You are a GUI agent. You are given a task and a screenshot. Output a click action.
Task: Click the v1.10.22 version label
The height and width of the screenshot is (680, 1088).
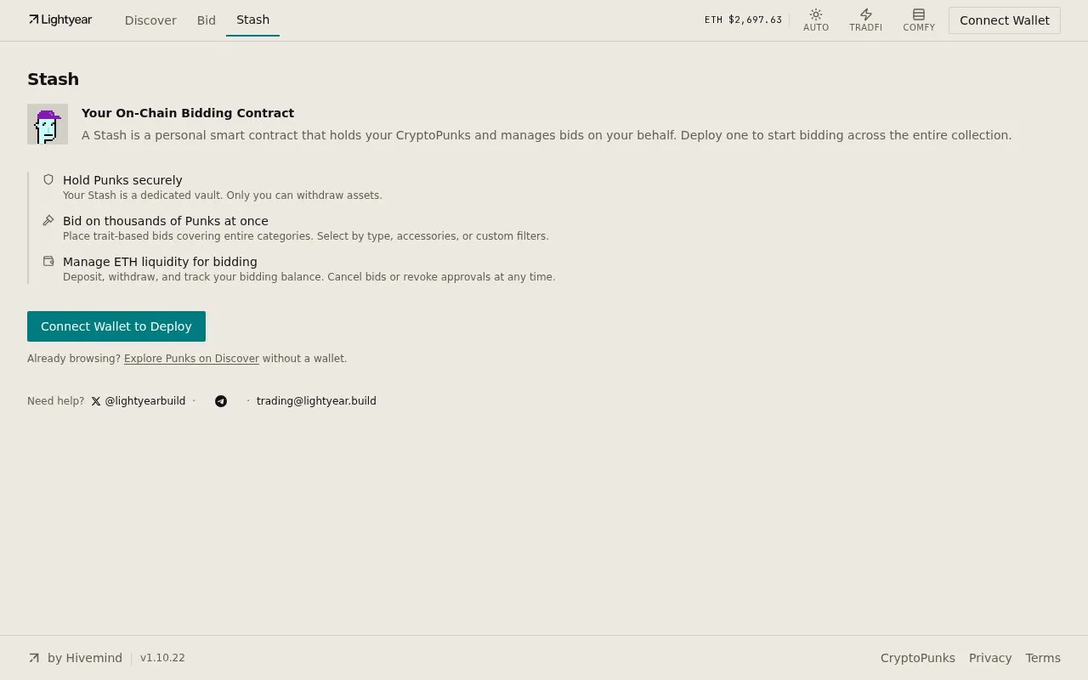[162, 658]
